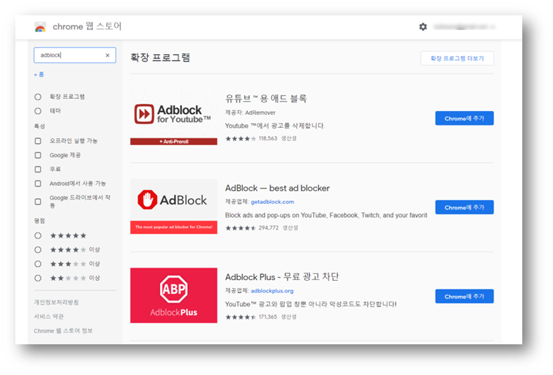Viewport: 553px width, 375px height.
Task: Click the 171,365 star rating
Action: [x=251, y=317]
